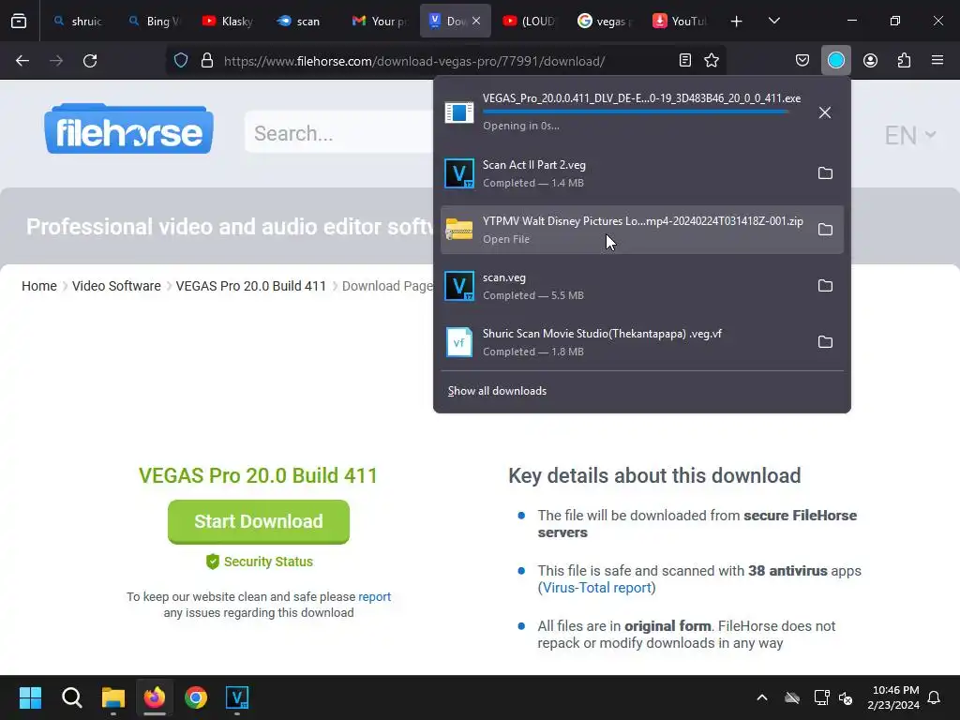
Task: Go forward one page arrow
Action: pos(56,61)
